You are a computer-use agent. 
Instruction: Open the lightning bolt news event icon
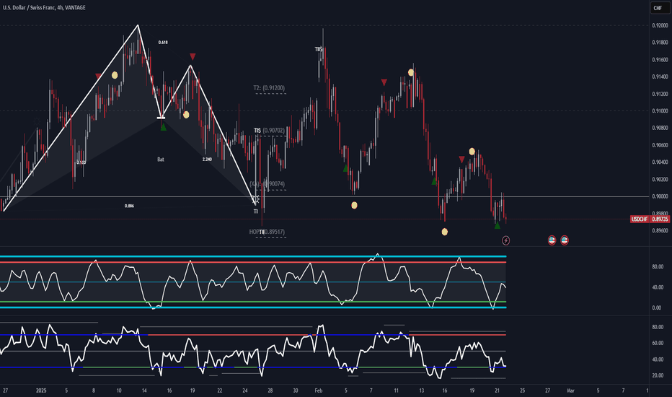tap(505, 240)
